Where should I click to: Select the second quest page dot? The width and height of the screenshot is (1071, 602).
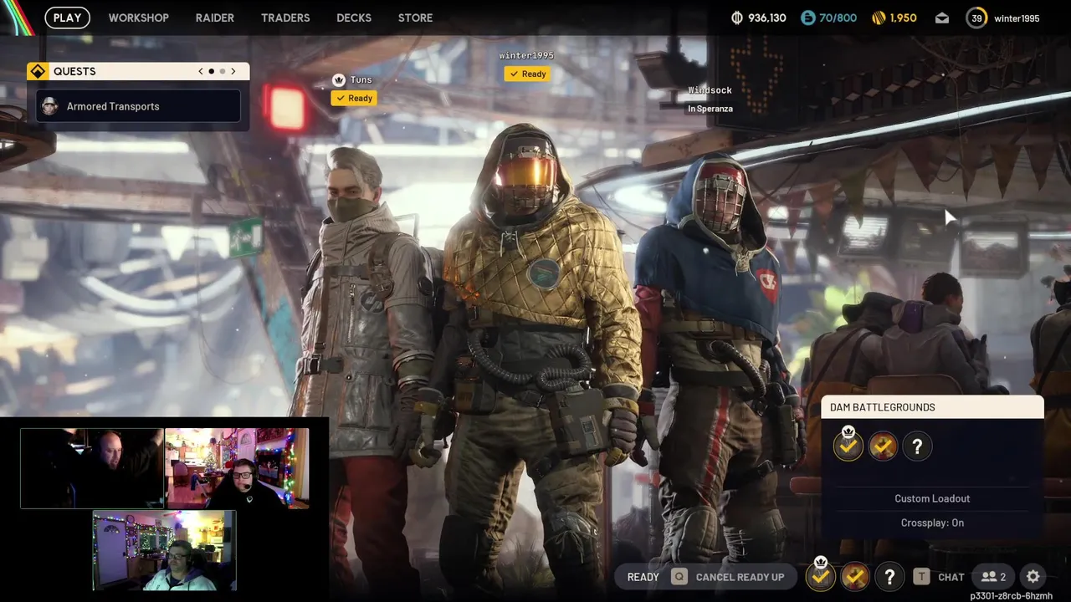(x=223, y=71)
